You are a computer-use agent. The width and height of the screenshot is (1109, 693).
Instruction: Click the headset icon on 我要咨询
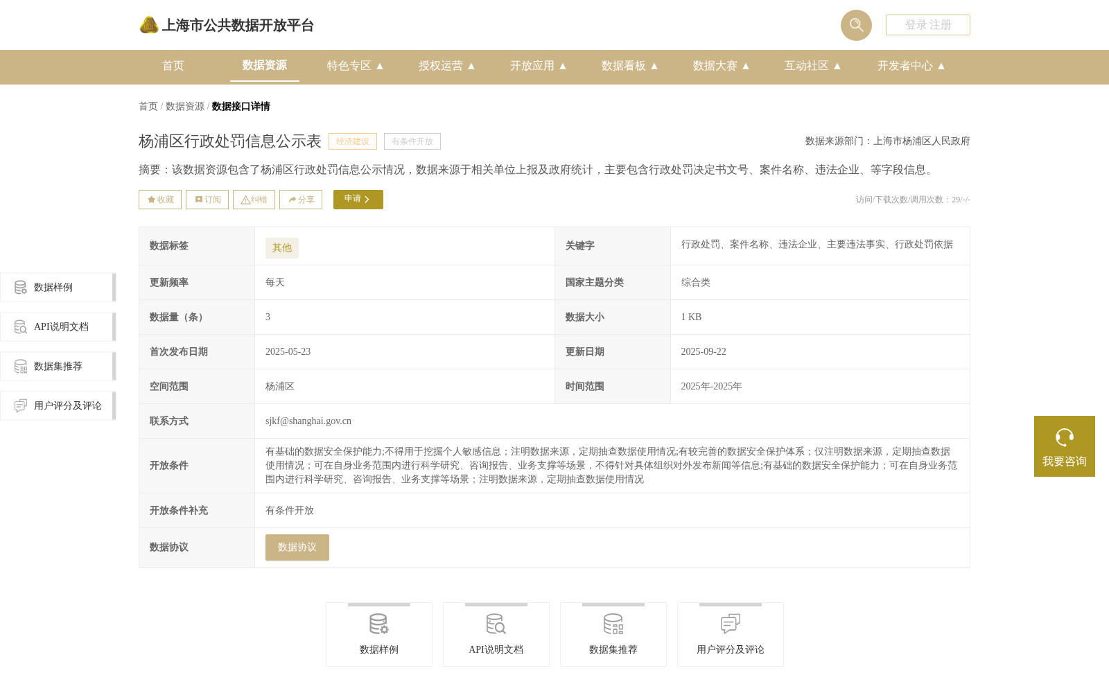pyautogui.click(x=1065, y=437)
